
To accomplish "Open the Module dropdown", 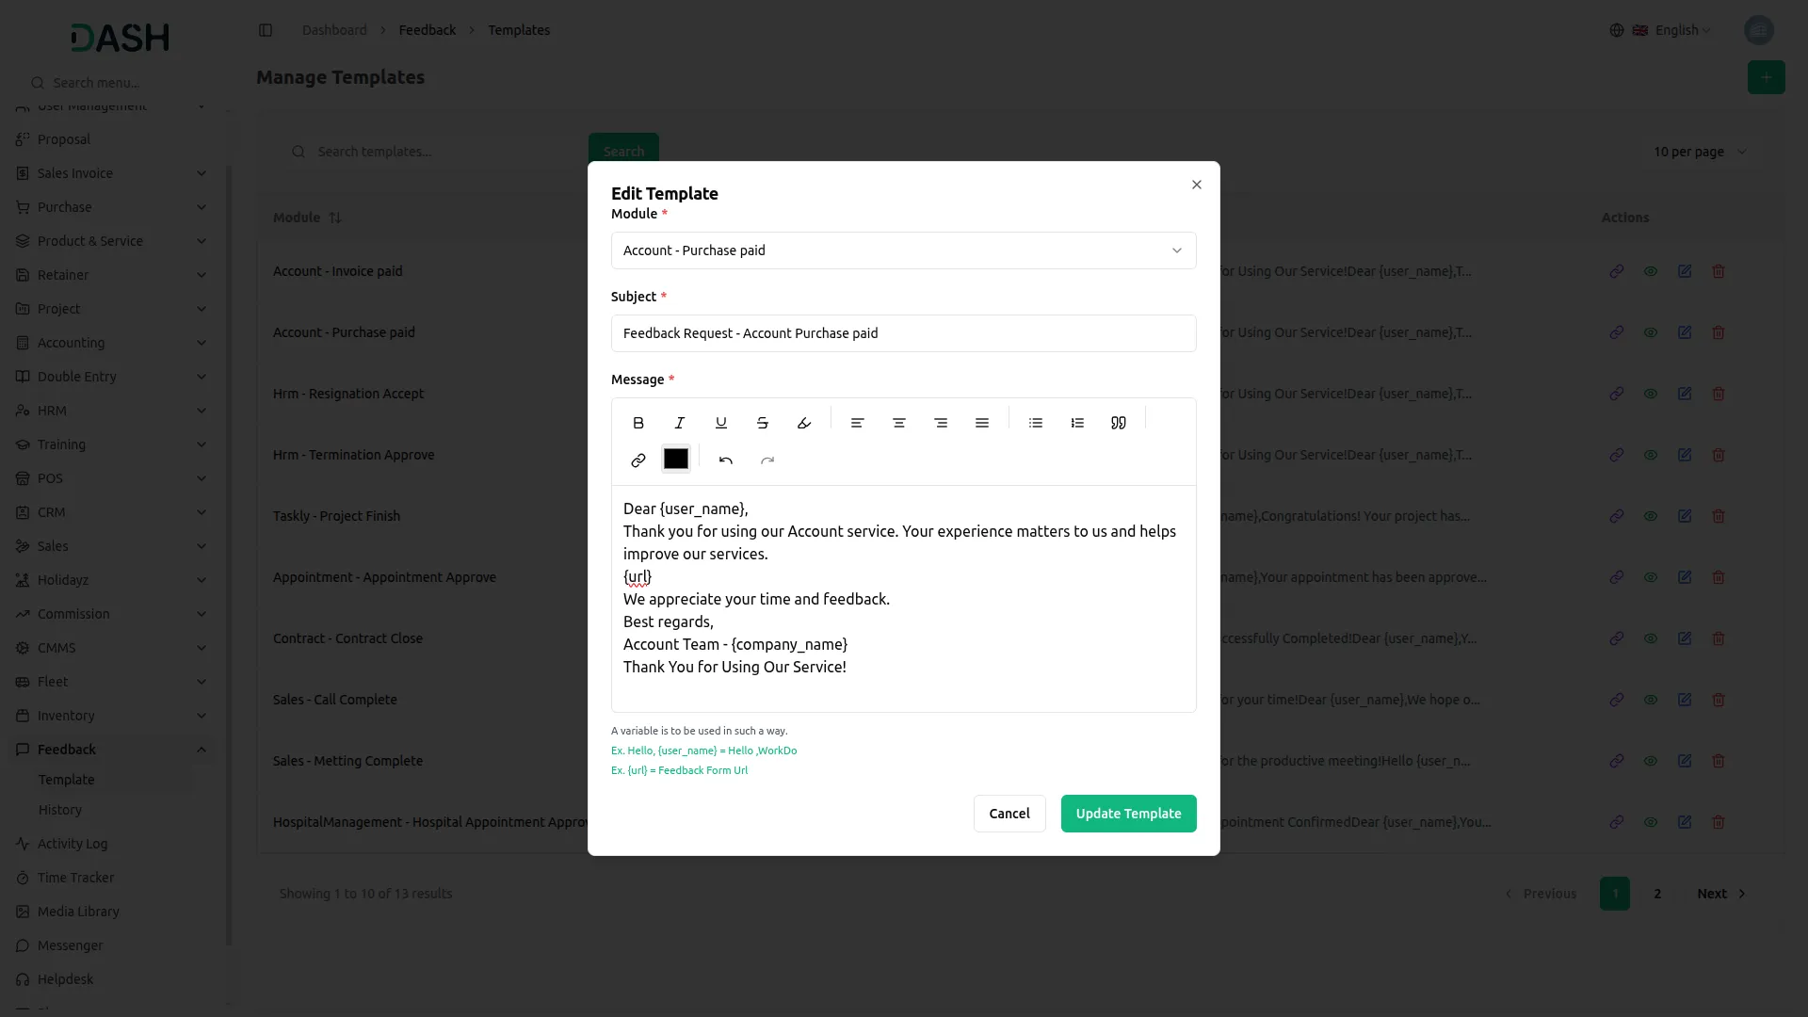I will point(903,250).
